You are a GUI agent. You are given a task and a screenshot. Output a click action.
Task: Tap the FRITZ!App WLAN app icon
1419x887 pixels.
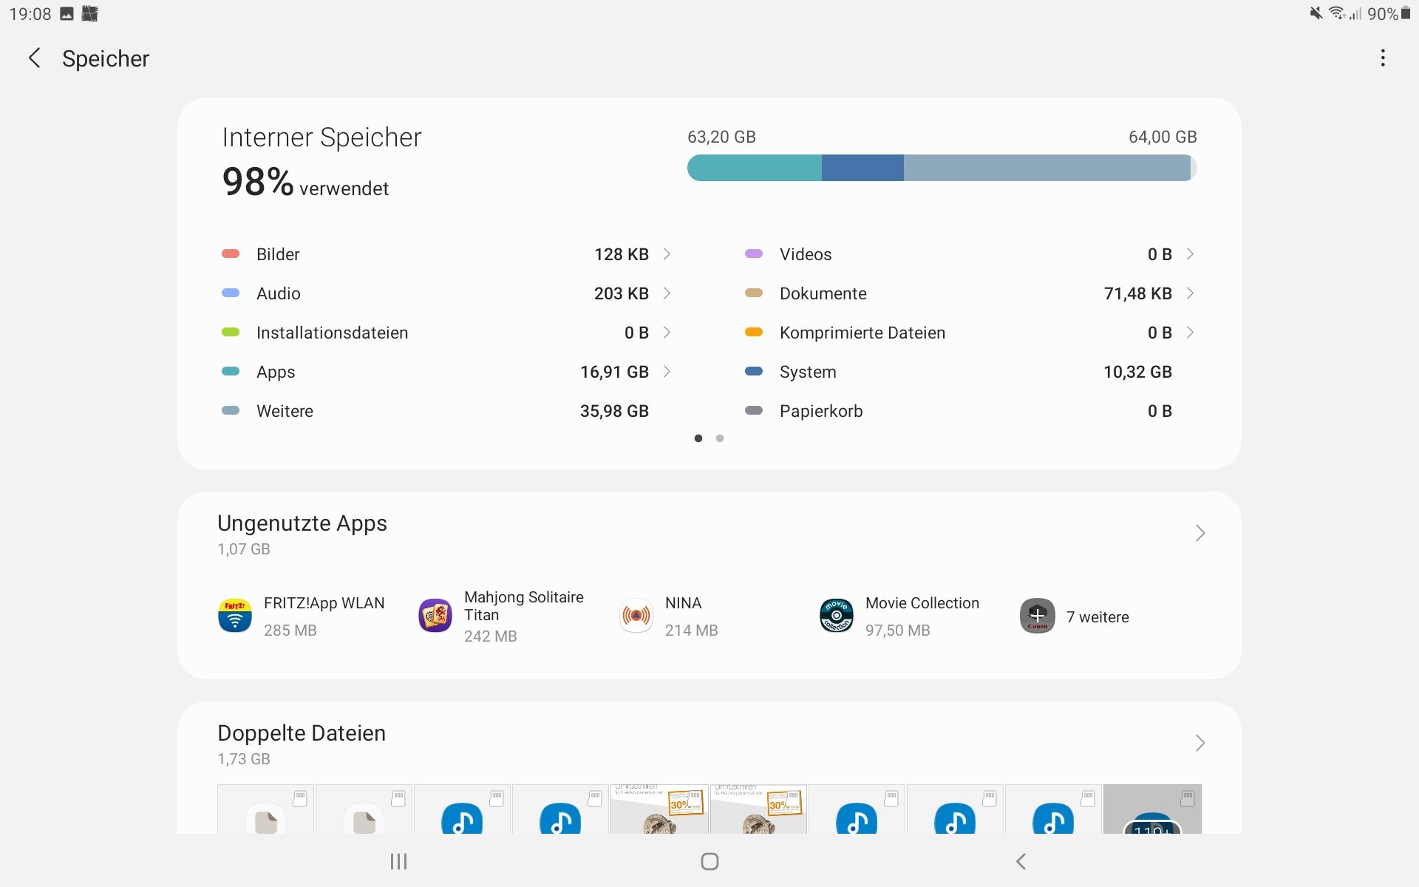click(x=235, y=616)
